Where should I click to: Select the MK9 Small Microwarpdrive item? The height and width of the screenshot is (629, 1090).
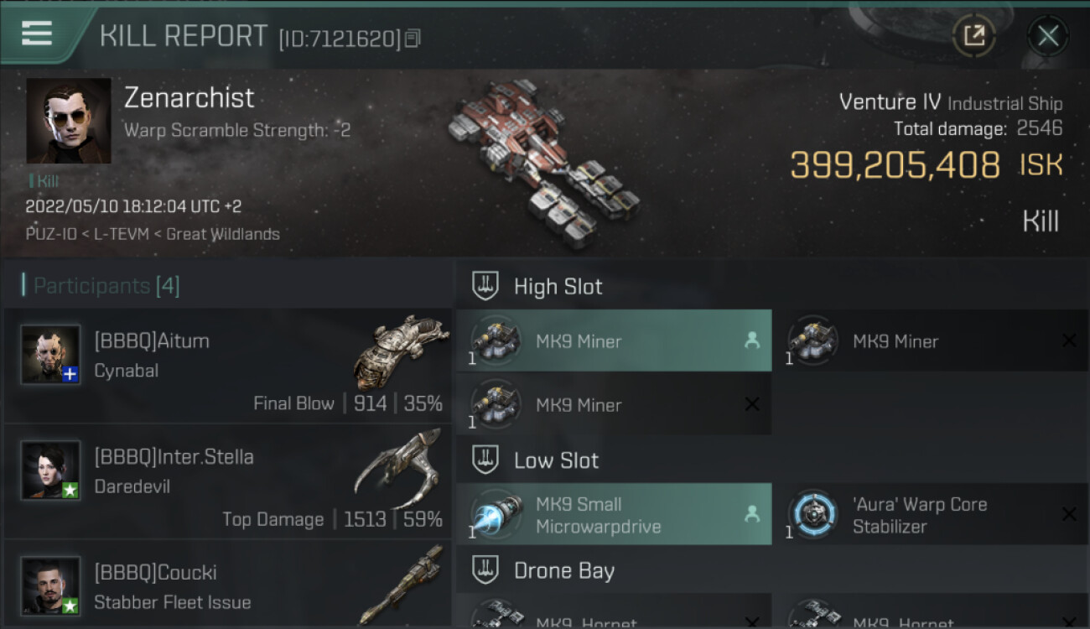tap(614, 514)
